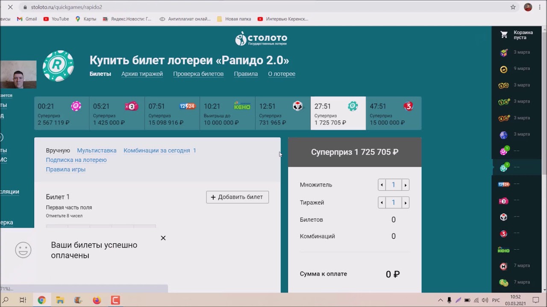The height and width of the screenshot is (307, 547).
Task: Stop page loading with the X button
Action: point(10,7)
